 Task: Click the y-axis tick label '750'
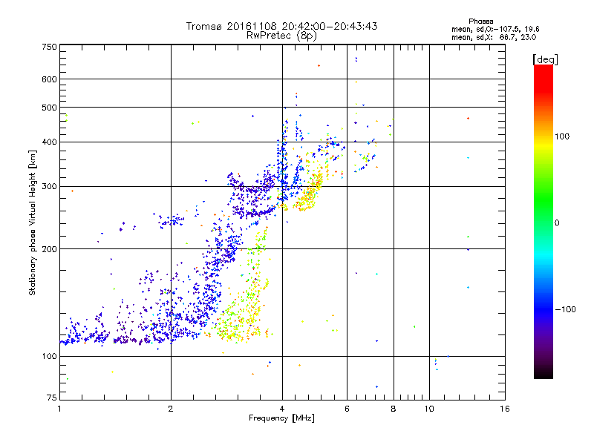[49, 47]
